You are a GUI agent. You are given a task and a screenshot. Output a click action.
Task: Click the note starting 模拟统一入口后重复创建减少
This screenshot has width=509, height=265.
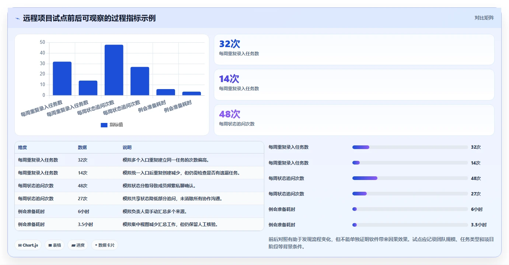click(181, 173)
